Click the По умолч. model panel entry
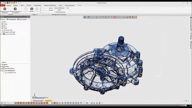192x108 pixels. (x=4, y=64)
